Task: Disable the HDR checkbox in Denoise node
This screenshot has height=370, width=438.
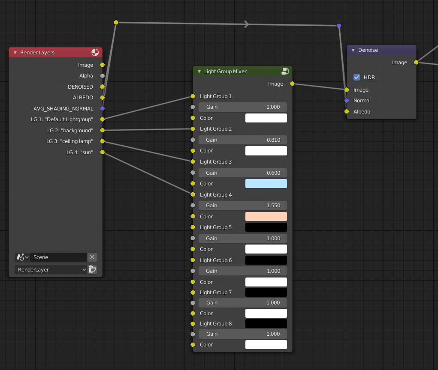Action: click(x=356, y=78)
